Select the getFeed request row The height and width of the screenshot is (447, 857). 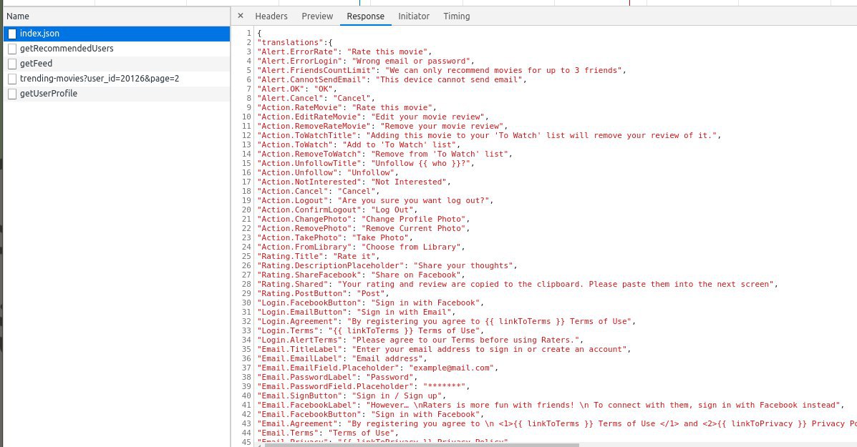(x=117, y=64)
